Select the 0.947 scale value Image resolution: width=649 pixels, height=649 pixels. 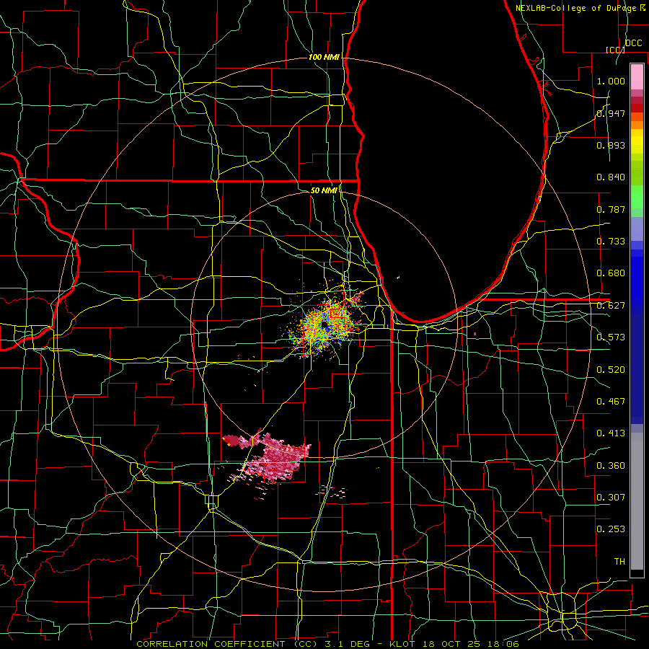[x=611, y=113]
